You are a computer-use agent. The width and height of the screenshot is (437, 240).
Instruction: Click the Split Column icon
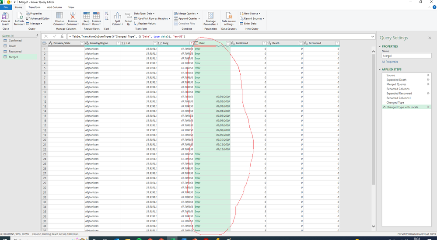click(117, 16)
